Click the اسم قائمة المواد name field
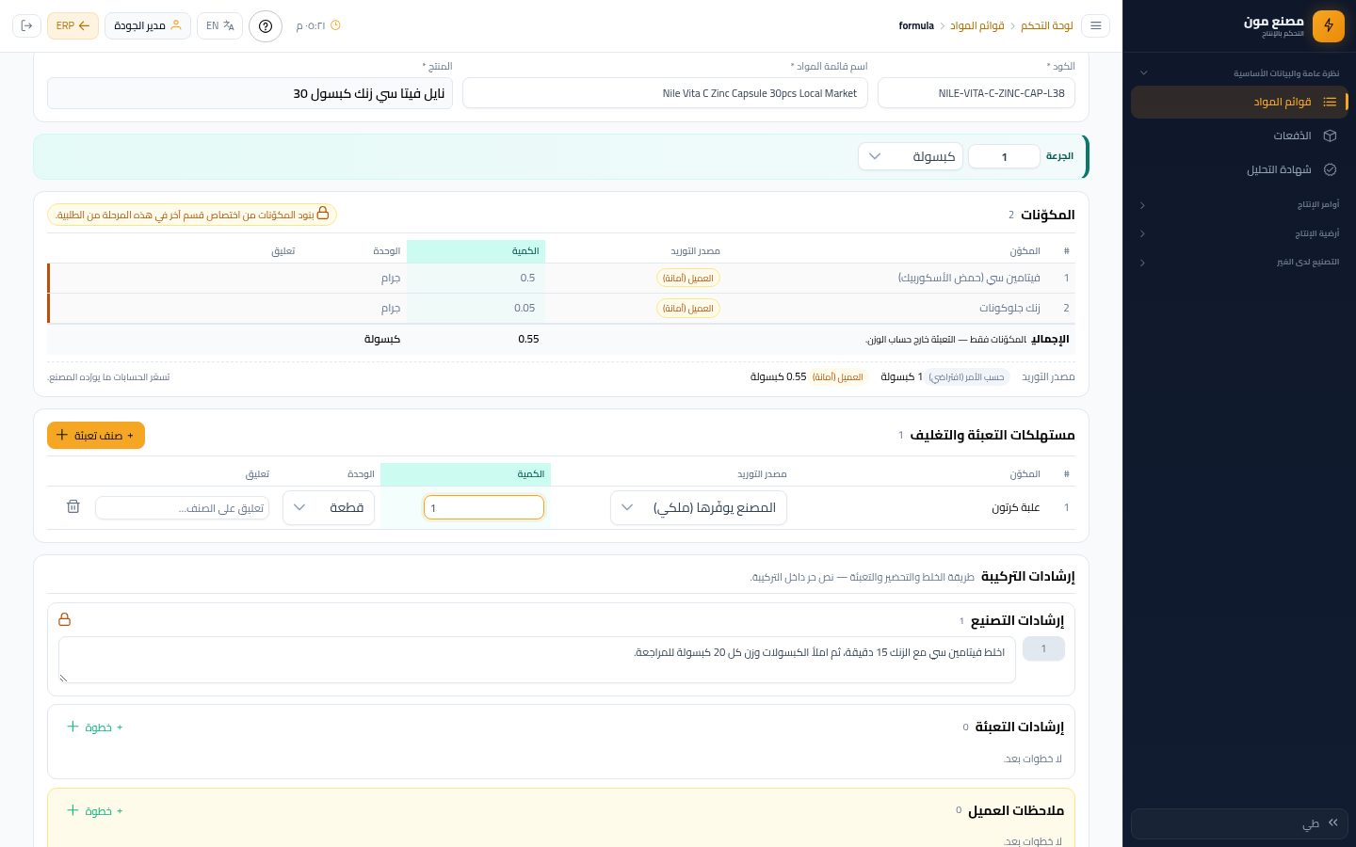 tap(665, 93)
